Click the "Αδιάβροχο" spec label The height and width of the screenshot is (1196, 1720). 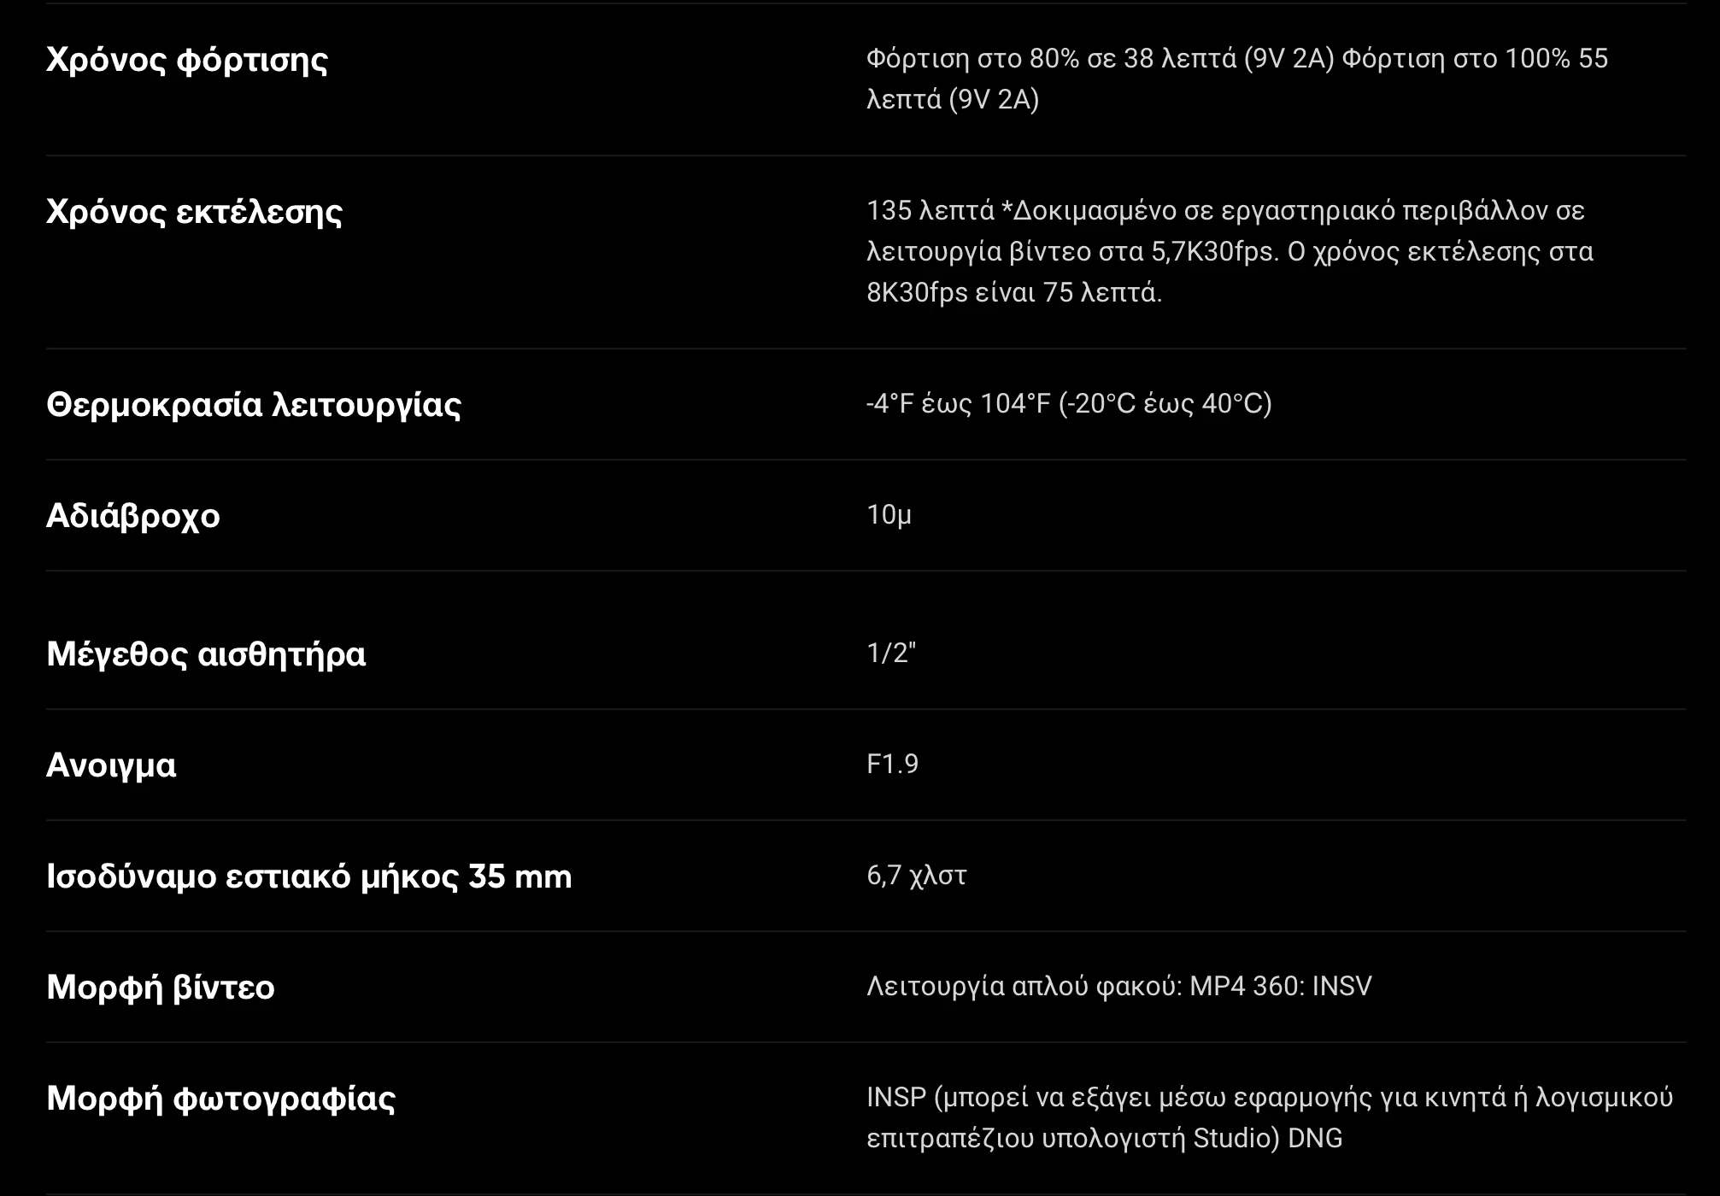(x=132, y=516)
